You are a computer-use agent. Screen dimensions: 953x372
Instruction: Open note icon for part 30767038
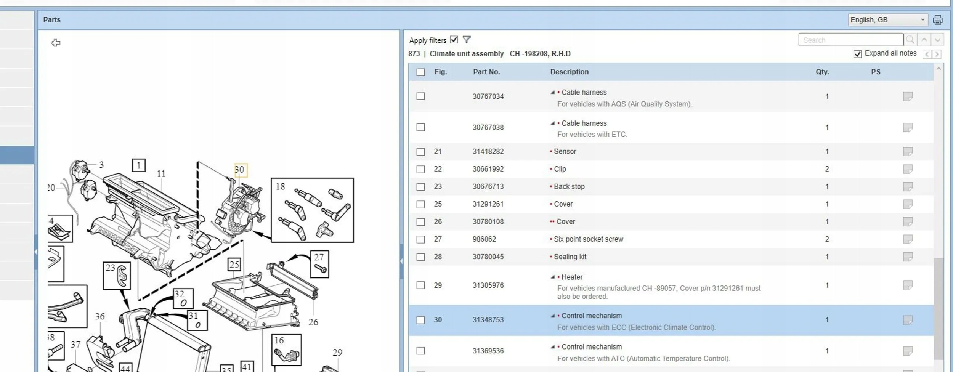click(908, 127)
